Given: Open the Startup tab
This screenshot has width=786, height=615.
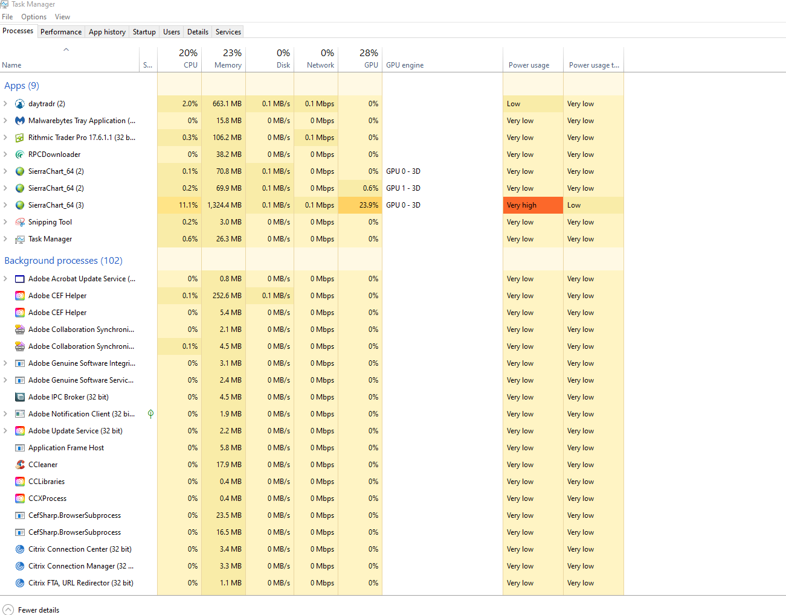Looking at the screenshot, I should coord(144,32).
